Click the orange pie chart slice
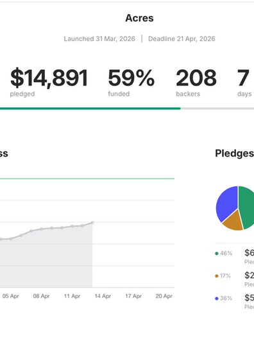 [x=233, y=222]
